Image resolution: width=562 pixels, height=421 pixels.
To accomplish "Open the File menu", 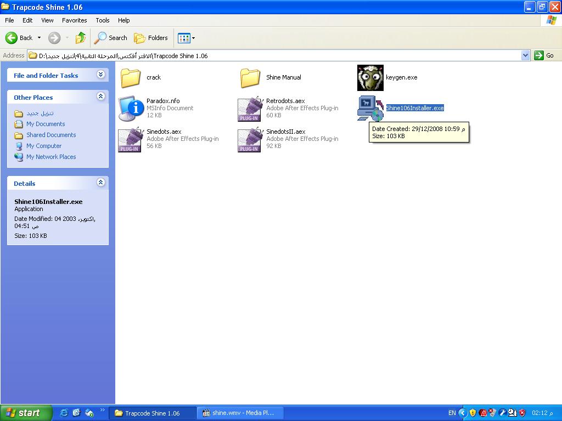I will point(9,20).
